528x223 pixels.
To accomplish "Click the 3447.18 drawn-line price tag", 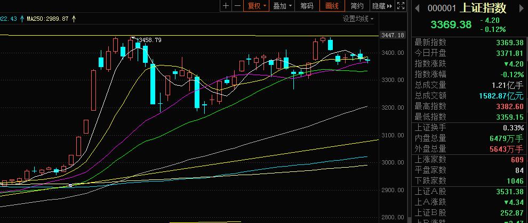I will [x=391, y=35].
